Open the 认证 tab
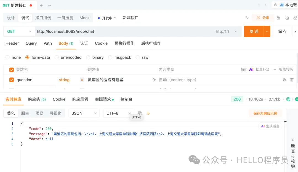Image resolution: width=298 pixels, height=172 pixels. click(84, 43)
